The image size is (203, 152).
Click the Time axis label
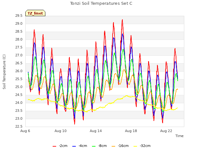point(180,136)
